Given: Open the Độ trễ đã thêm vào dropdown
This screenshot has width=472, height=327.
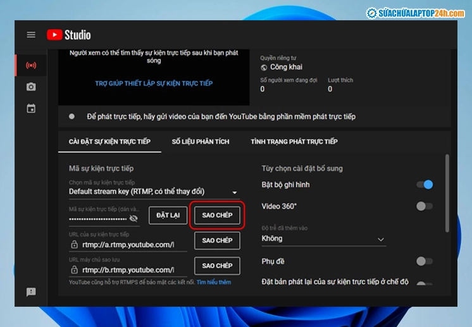Looking at the screenshot, I should point(323,239).
